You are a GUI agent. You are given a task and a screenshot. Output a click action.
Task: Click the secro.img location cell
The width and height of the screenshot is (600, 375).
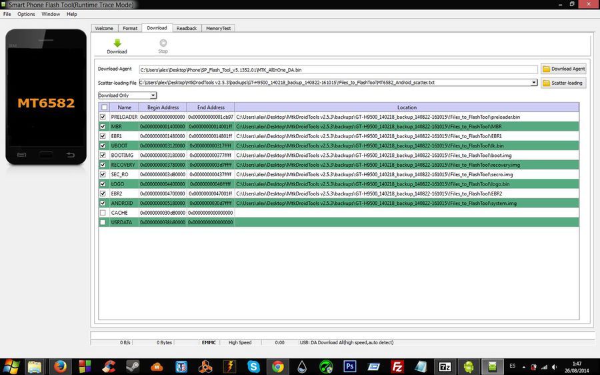point(407,174)
